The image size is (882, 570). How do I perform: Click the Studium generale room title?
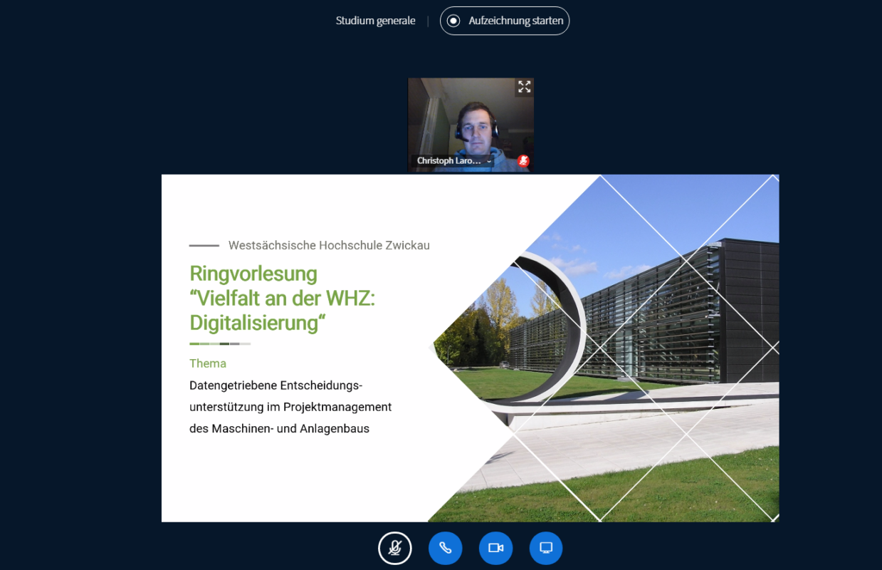[x=375, y=21]
